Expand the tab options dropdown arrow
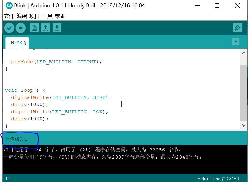Screen dimensions: 248x182 point(236,41)
